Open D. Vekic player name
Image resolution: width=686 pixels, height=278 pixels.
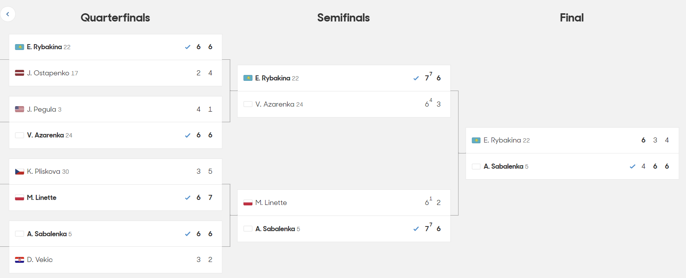coord(40,260)
